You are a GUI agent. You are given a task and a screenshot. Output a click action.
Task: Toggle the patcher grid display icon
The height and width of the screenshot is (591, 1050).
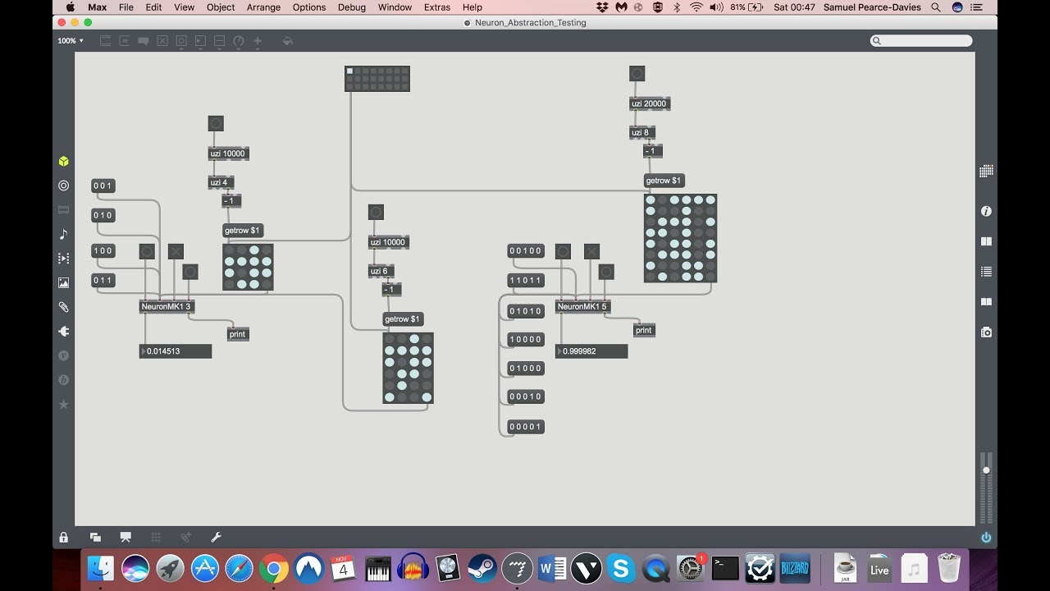[x=156, y=538]
